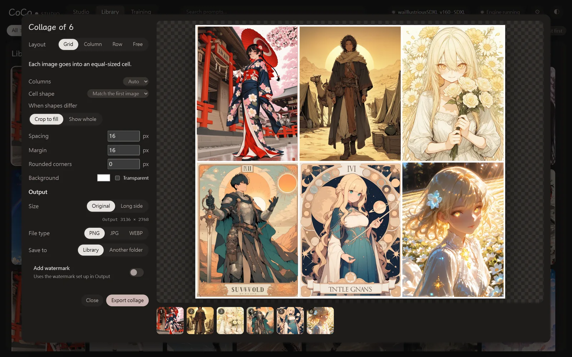Save to Library option
This screenshot has width=572, height=357.
pos(91,250)
